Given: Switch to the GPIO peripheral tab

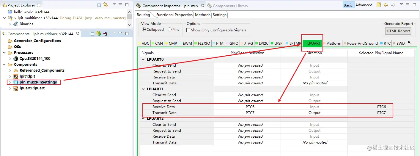Looking at the screenshot, I should (x=232, y=44).
